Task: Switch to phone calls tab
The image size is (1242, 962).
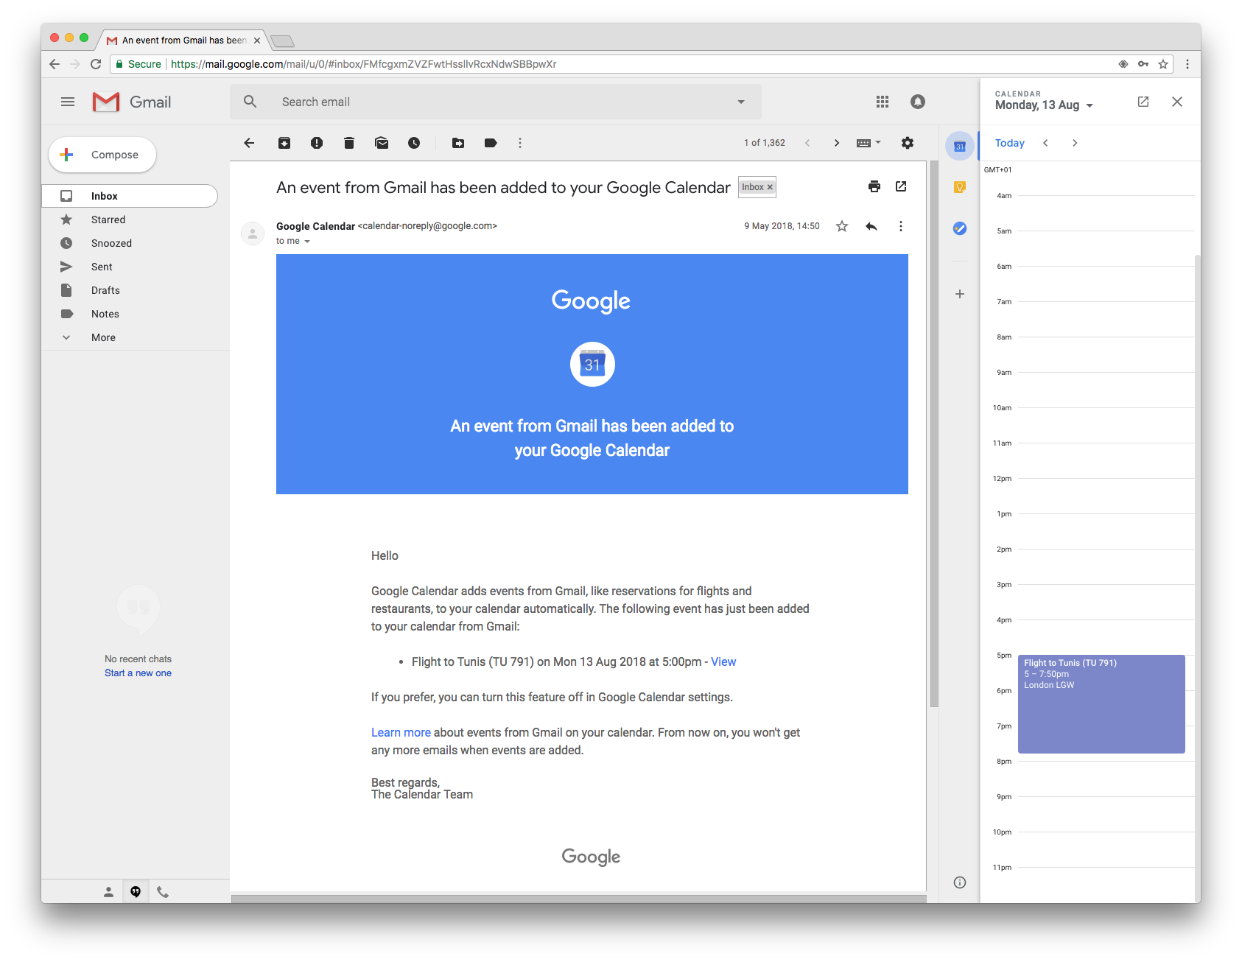Action: pos(163,892)
